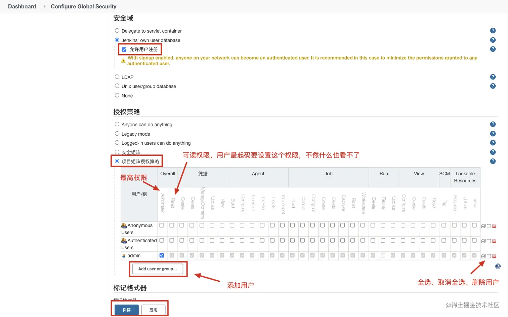Select 项目矩阵授权策略 option
The width and height of the screenshot is (508, 317).
click(117, 161)
